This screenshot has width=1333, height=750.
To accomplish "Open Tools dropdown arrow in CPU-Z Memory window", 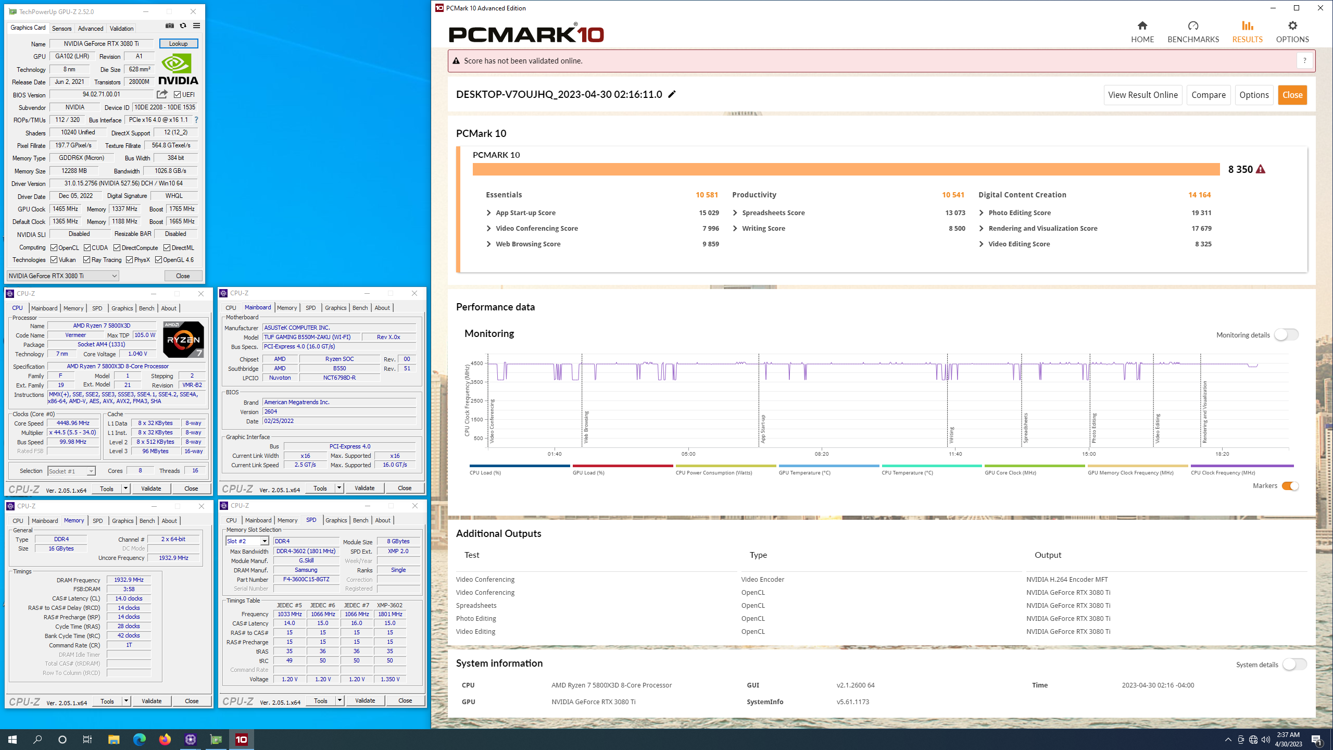I will [x=126, y=701].
